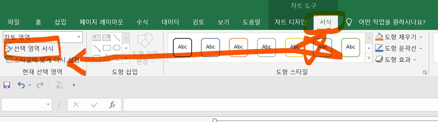
Task: Select the 수식 ribbon tab
Action: [x=142, y=22]
